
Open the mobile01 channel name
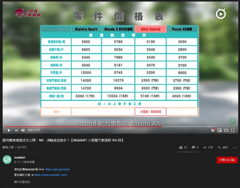pos(20,157)
